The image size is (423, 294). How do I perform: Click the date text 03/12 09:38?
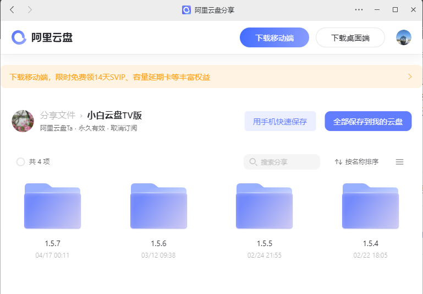[x=158, y=255]
